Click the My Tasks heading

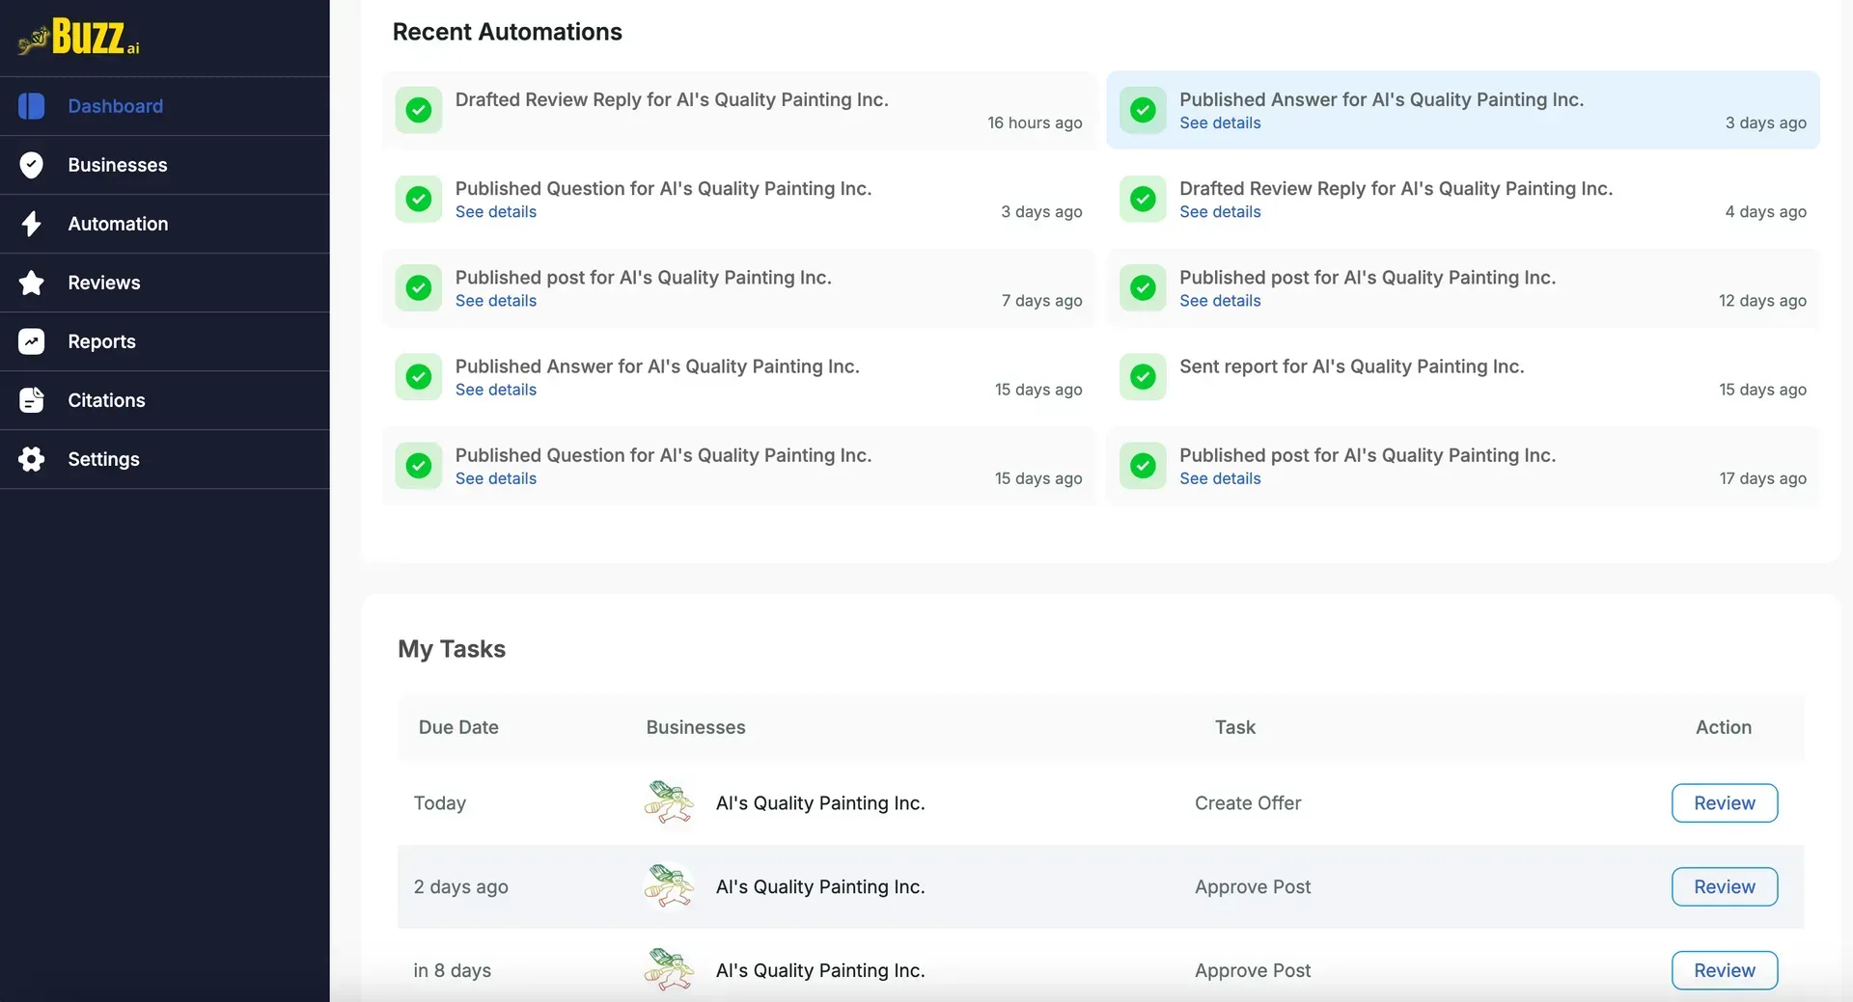click(452, 648)
